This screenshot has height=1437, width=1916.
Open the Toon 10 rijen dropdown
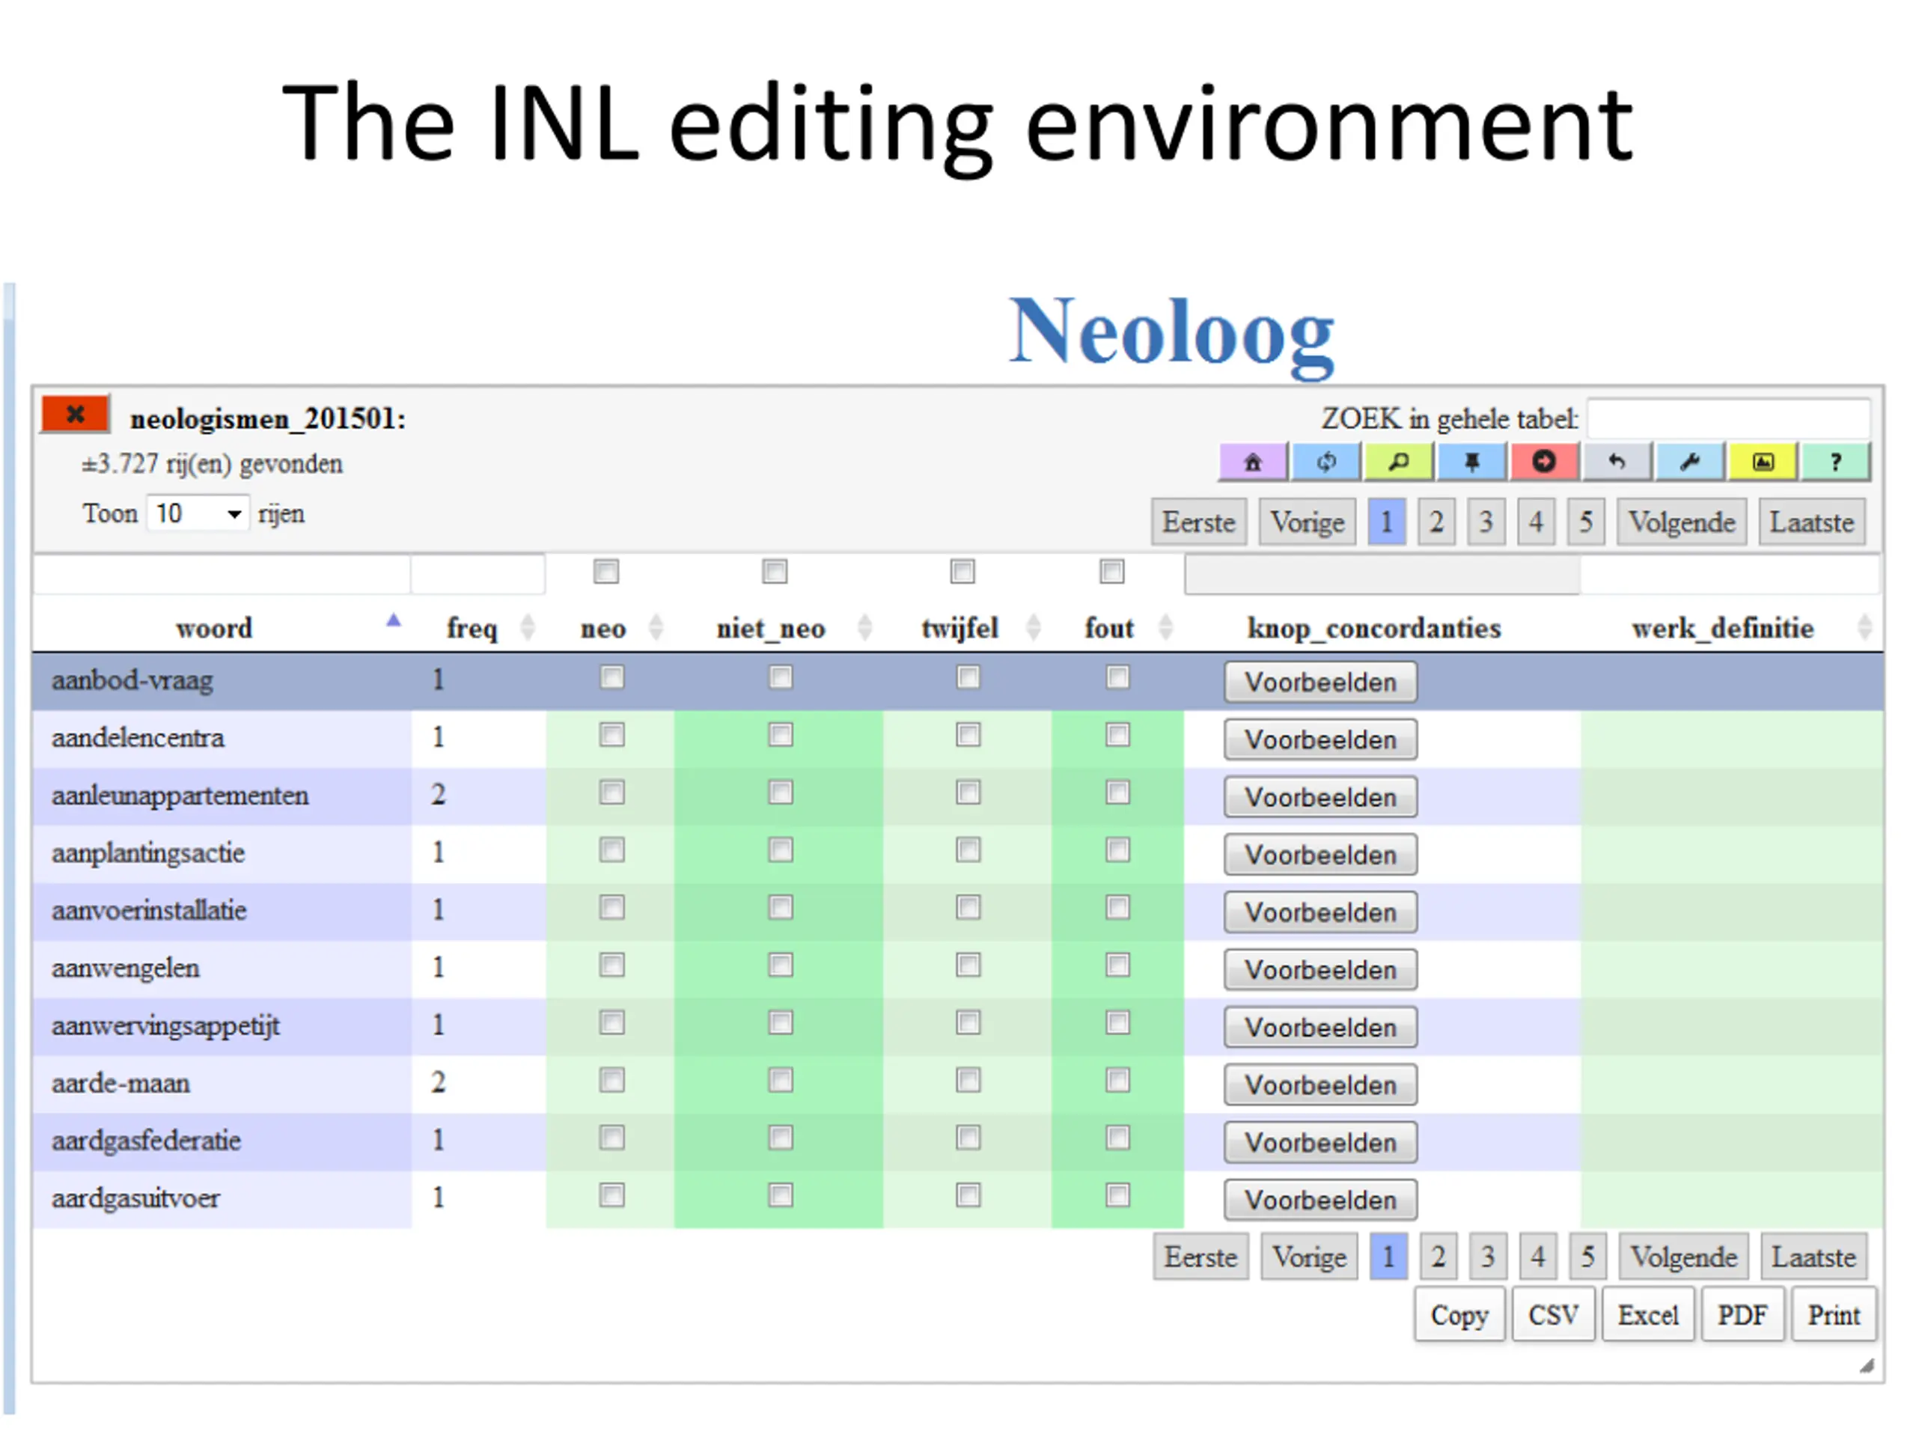(x=198, y=513)
